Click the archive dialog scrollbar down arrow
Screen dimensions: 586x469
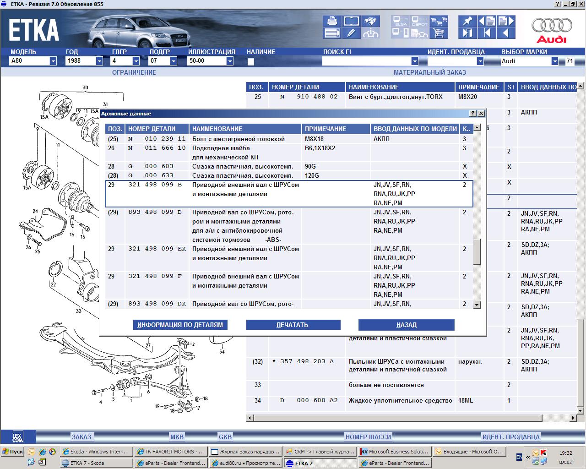click(477, 305)
